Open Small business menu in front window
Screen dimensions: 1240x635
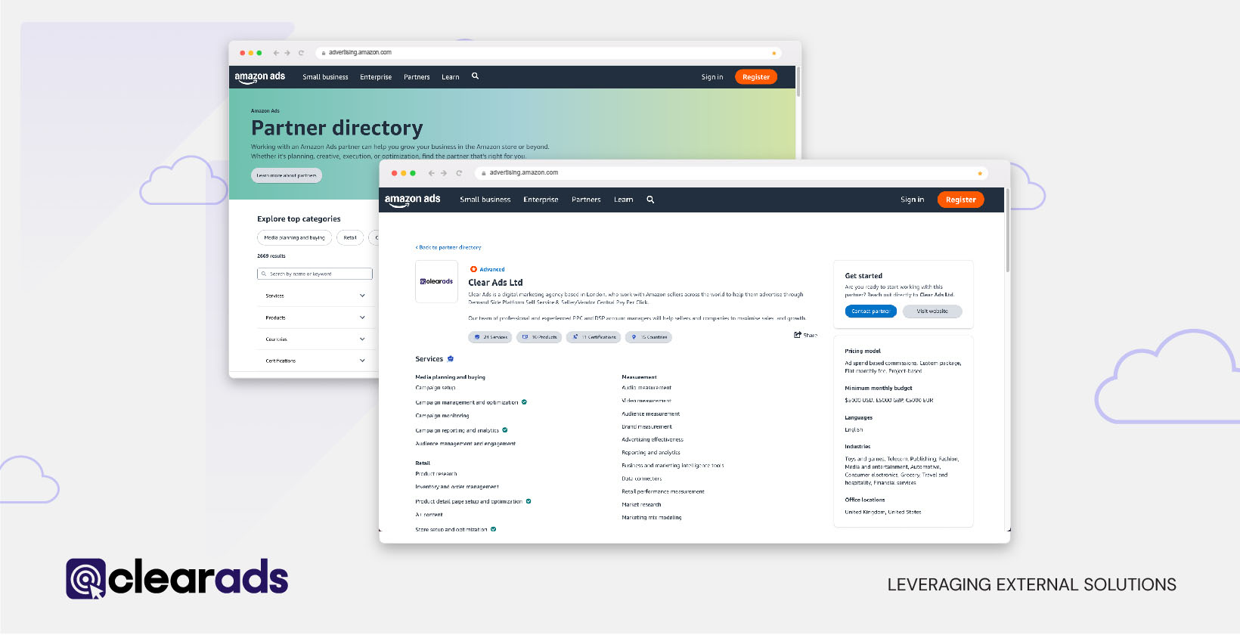click(x=485, y=200)
